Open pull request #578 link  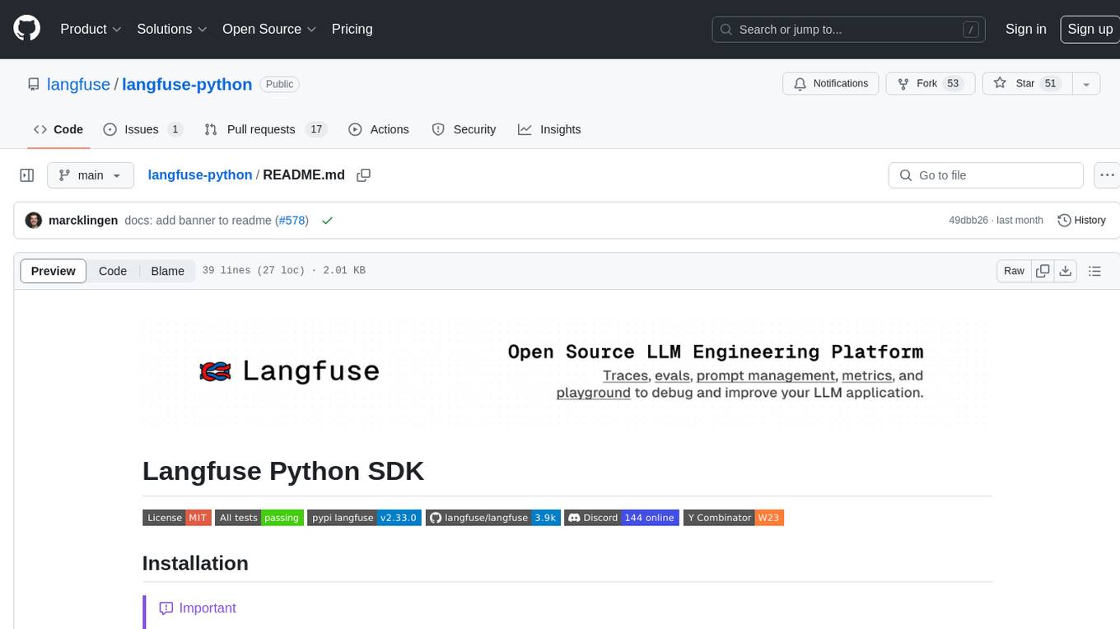[x=292, y=221]
